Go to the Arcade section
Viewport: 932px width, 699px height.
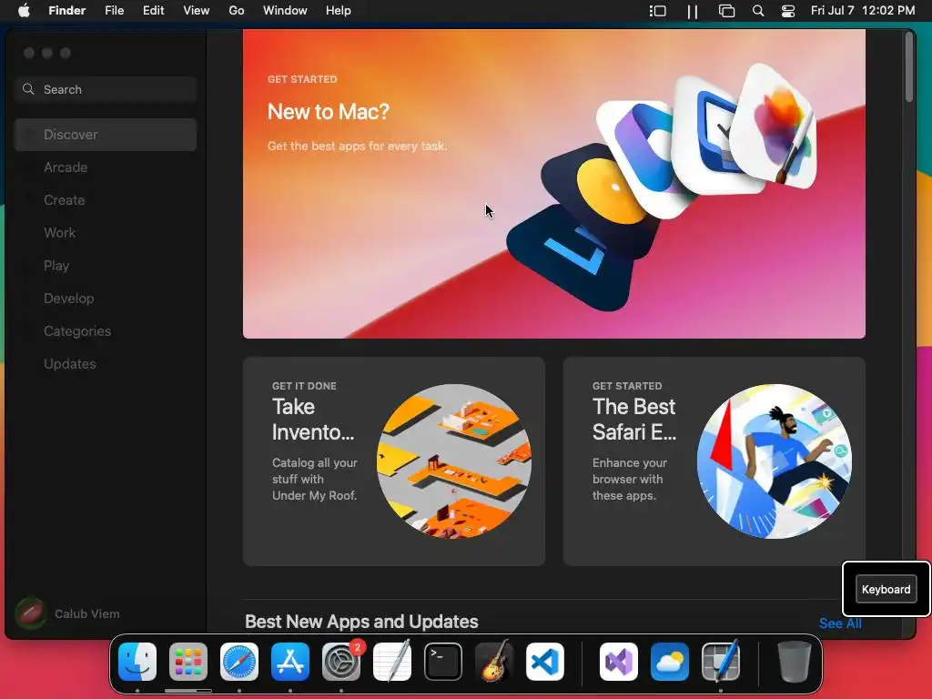point(106,167)
